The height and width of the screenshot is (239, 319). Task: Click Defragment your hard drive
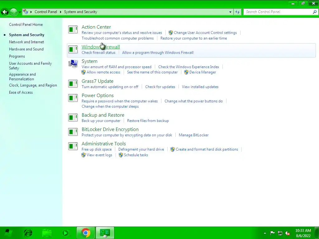[141, 149]
